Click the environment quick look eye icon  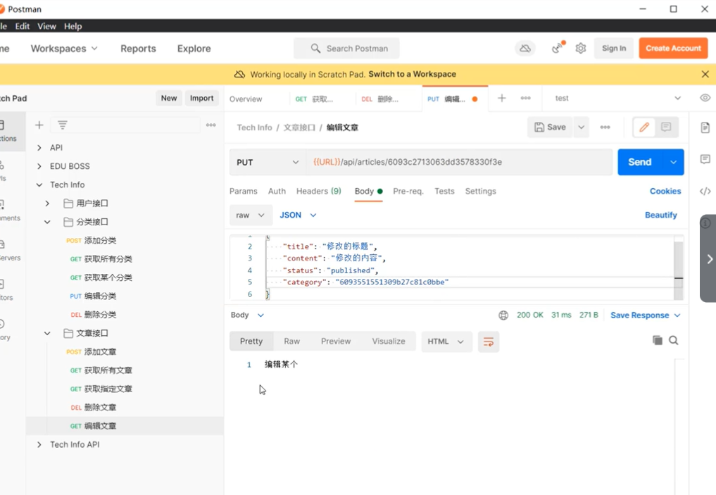pyautogui.click(x=705, y=98)
